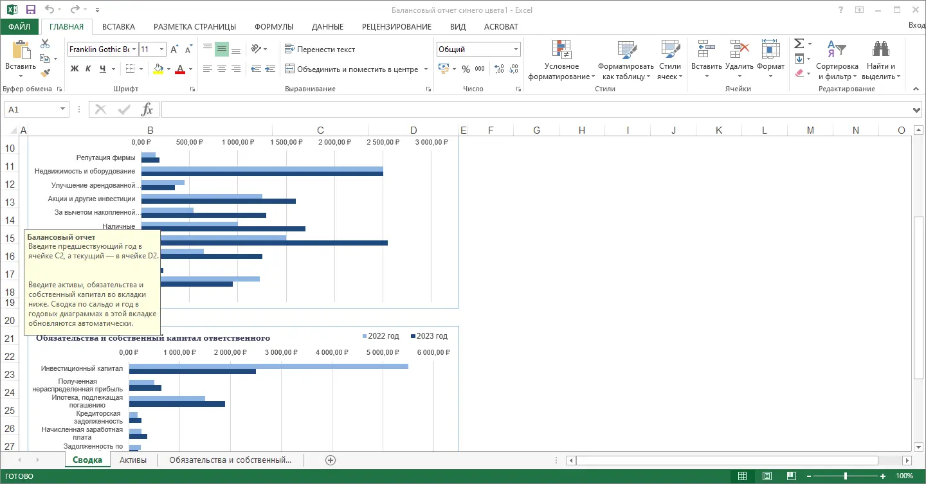The width and height of the screenshot is (926, 484).
Task: Copy the selection using the Copy icon
Action: click(x=45, y=58)
